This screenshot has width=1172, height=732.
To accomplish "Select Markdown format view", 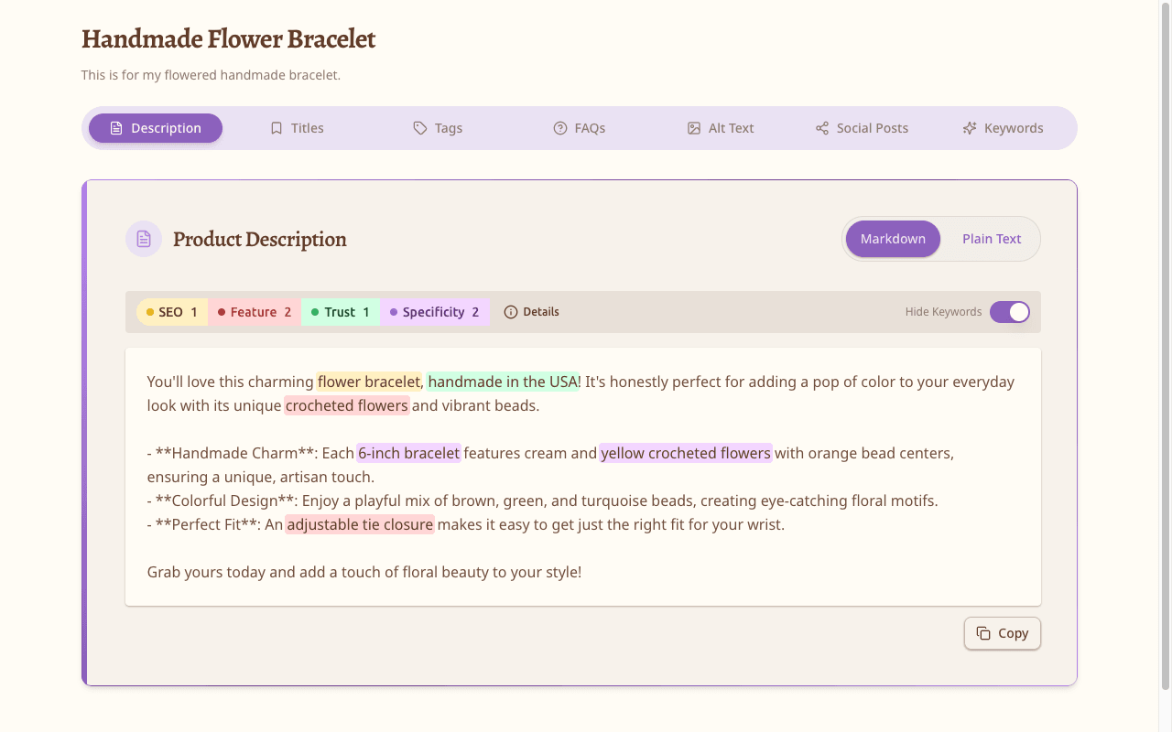I will [x=893, y=239].
